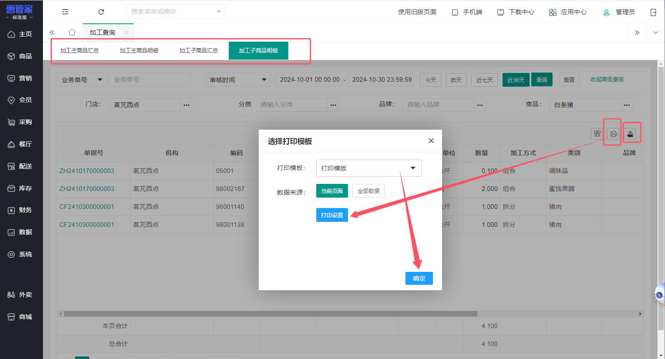
Task: Switch to 加工主商品汇总 tab
Action: (x=80, y=50)
